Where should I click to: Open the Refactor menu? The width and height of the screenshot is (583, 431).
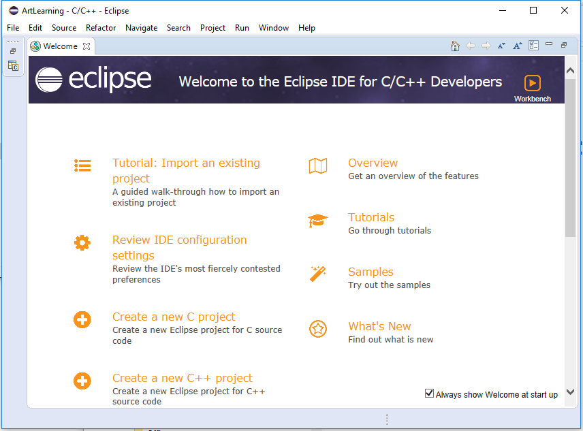pyautogui.click(x=101, y=28)
